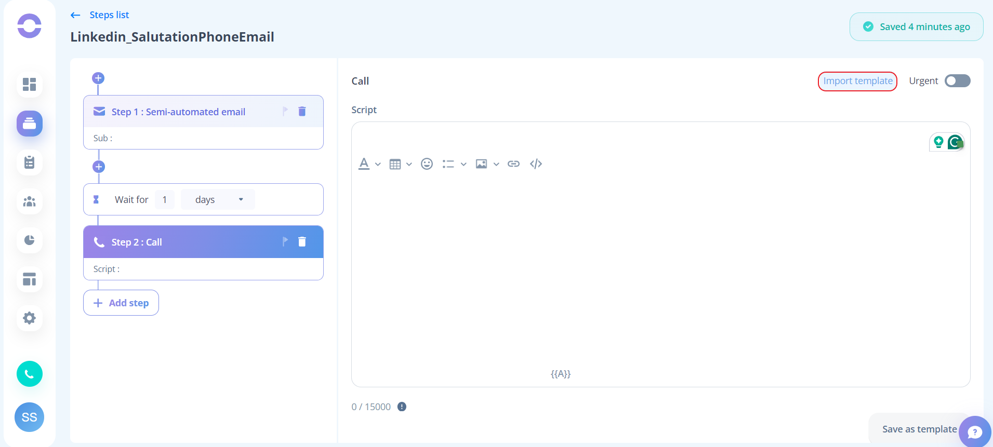Image resolution: width=993 pixels, height=447 pixels.
Task: Open the help chat bubble
Action: pyautogui.click(x=975, y=431)
